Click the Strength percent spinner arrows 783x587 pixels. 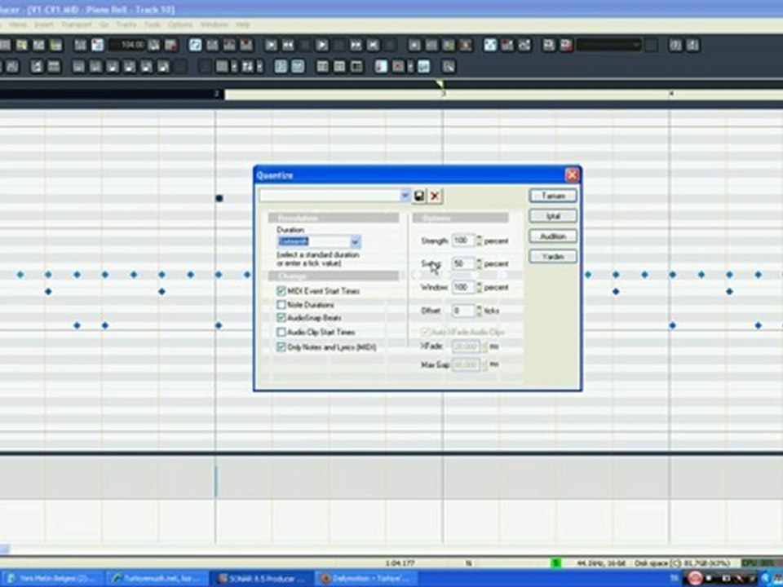point(479,241)
